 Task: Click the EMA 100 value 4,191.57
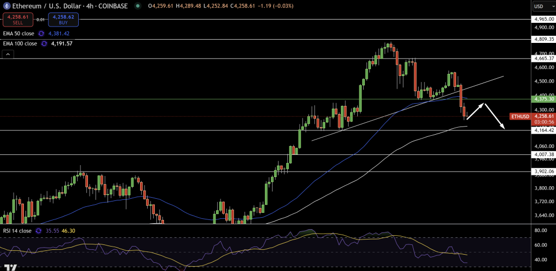click(62, 43)
